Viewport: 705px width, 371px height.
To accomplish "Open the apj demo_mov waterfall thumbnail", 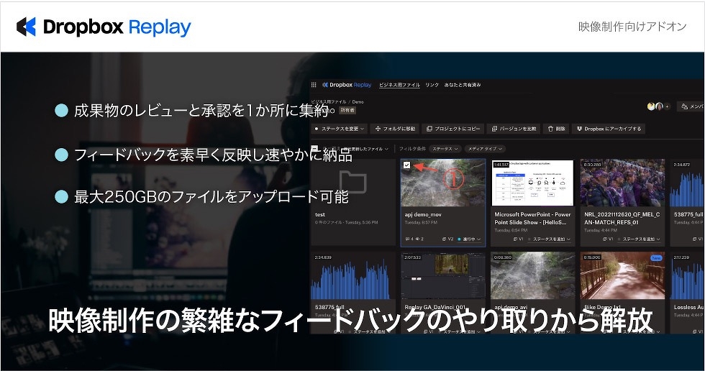I will tap(443, 183).
